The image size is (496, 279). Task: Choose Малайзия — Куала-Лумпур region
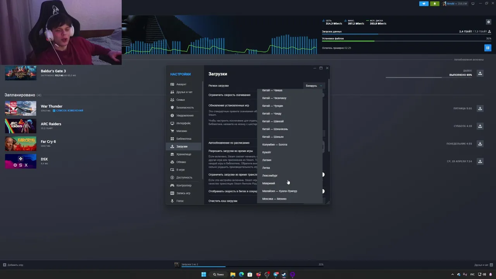click(290, 191)
